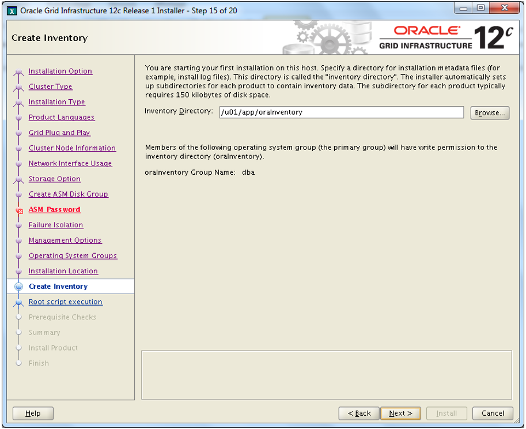Click the dba group name value

pyautogui.click(x=248, y=172)
